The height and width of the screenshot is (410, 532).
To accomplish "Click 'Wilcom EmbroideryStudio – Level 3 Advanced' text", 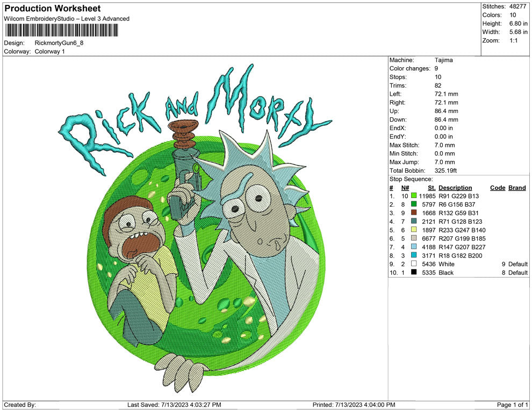I will (67, 19).
